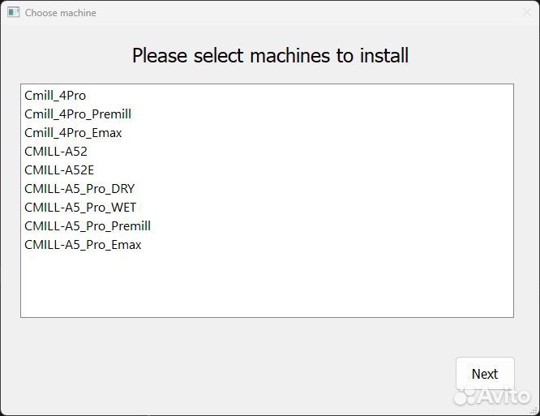Image resolution: width=540 pixels, height=416 pixels.
Task: Click the Avito watermark logo circles
Action: 465,396
